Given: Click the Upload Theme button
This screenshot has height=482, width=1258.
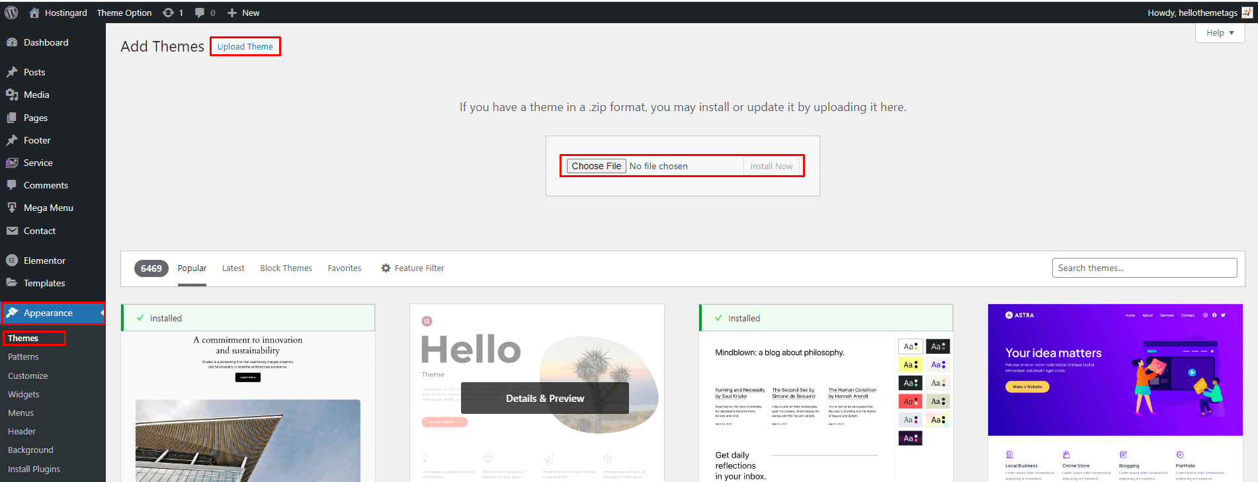Looking at the screenshot, I should (x=245, y=46).
